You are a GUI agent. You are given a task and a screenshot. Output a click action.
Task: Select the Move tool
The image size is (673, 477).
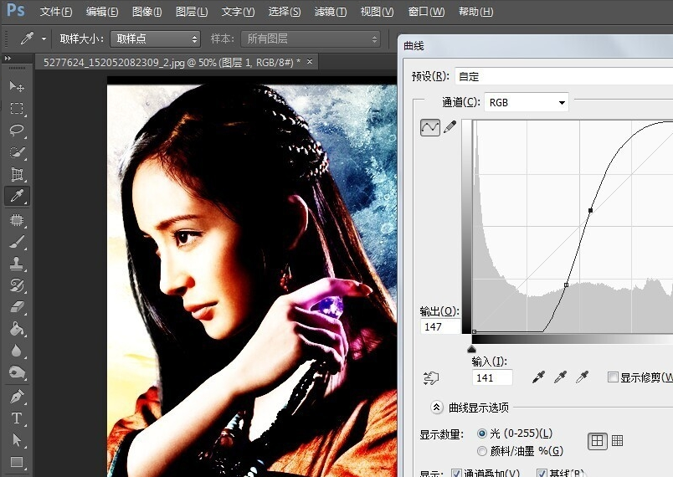pos(17,86)
